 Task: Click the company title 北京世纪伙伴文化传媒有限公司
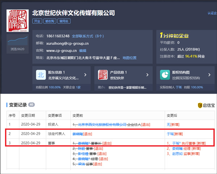(73, 13)
